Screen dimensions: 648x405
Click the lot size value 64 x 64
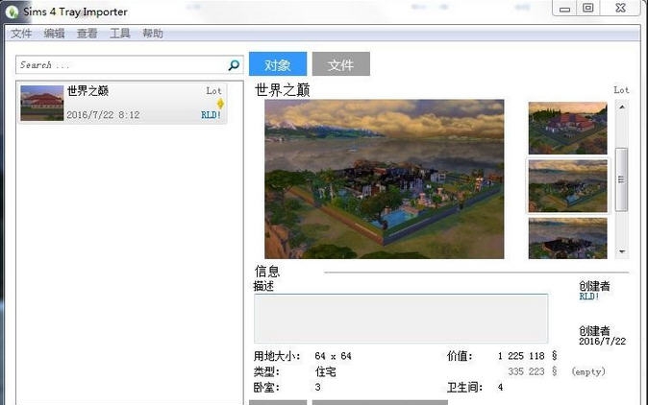(x=333, y=356)
